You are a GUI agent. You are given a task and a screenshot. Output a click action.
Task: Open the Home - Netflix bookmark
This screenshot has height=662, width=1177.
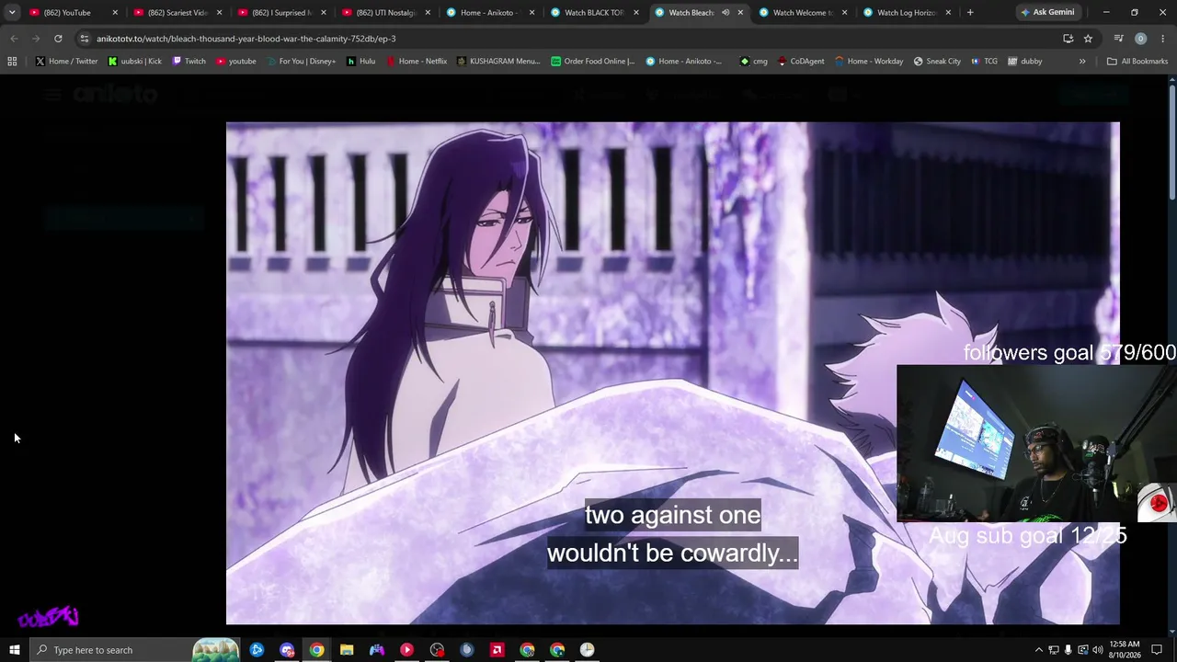click(417, 62)
